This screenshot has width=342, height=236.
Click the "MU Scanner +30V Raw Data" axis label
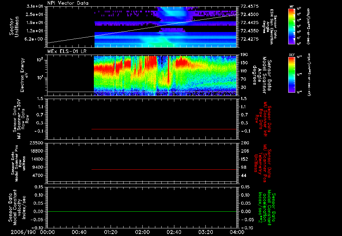pos(20,119)
